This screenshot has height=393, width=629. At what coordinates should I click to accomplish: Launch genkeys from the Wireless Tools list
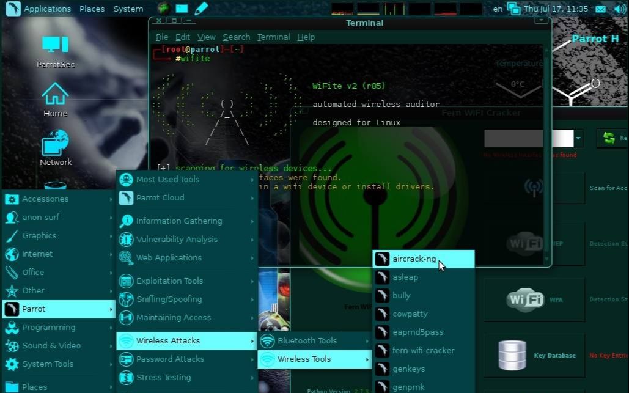tap(424, 369)
